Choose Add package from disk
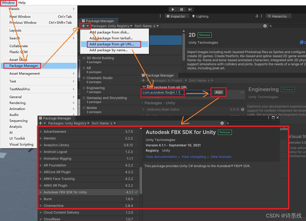The height and width of the screenshot is (221, 306). point(115,32)
